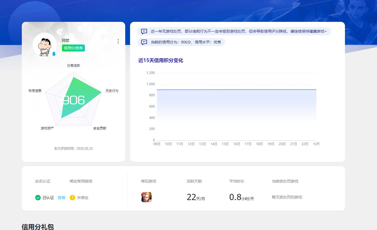Open the 查看 link for real-name verification
This screenshot has height=230, width=377.
click(x=61, y=198)
